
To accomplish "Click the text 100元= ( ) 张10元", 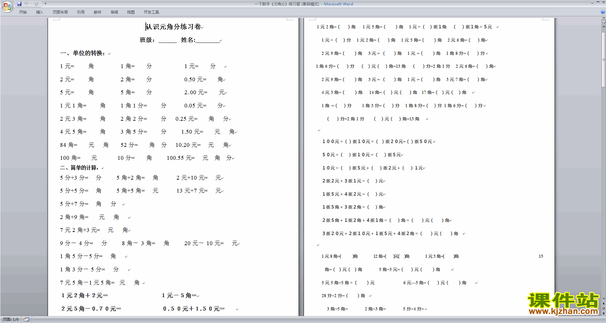I will click(x=346, y=142).
